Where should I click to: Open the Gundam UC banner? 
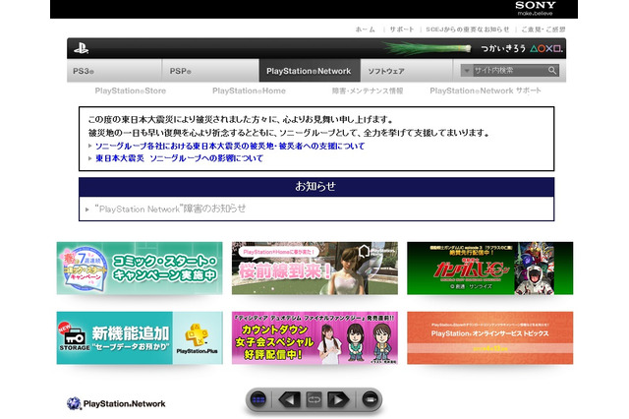click(489, 269)
